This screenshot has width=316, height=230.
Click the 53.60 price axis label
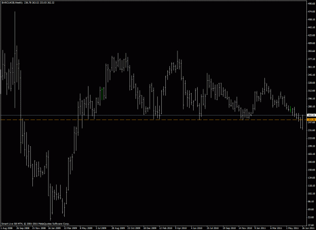point(311,217)
